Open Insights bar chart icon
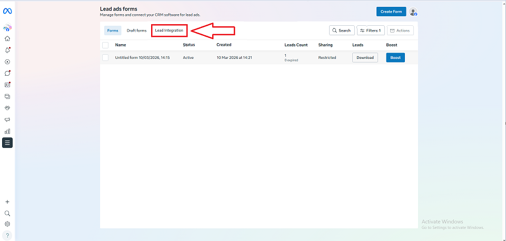506x241 pixels. click(x=7, y=131)
